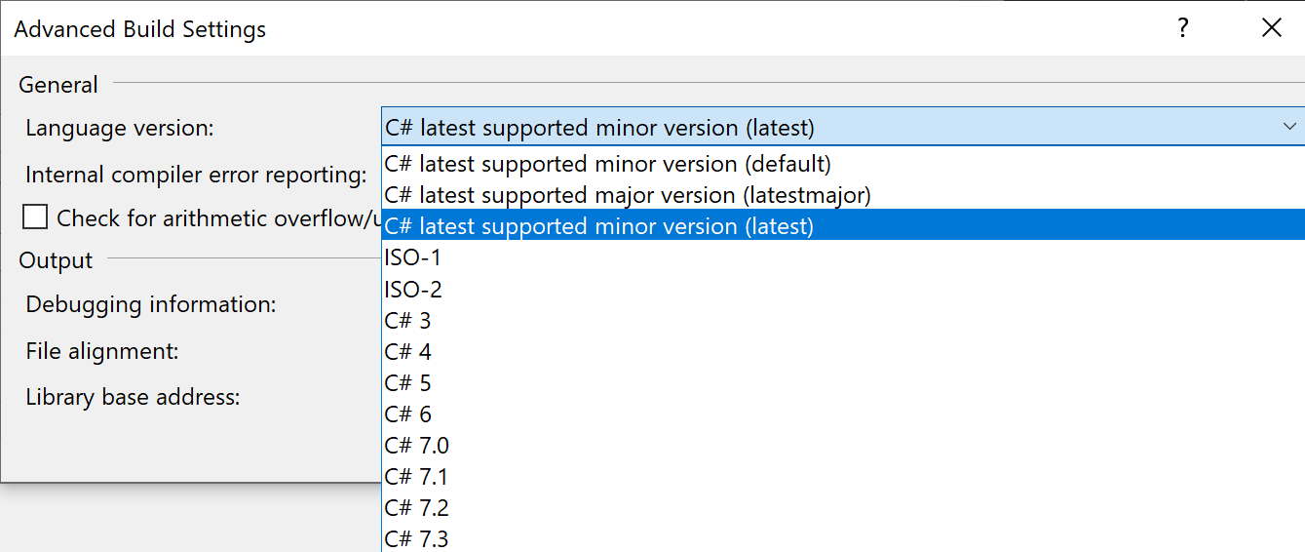Click the Debugging information label

click(151, 304)
